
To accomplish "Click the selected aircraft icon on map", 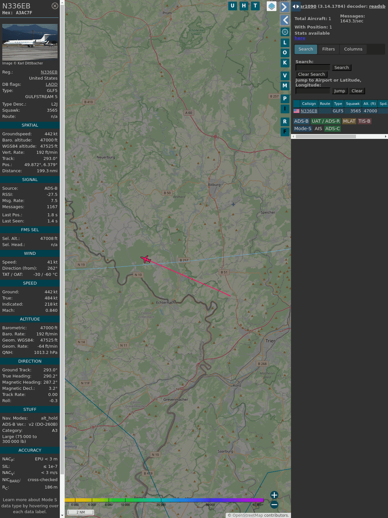I will [x=146, y=259].
